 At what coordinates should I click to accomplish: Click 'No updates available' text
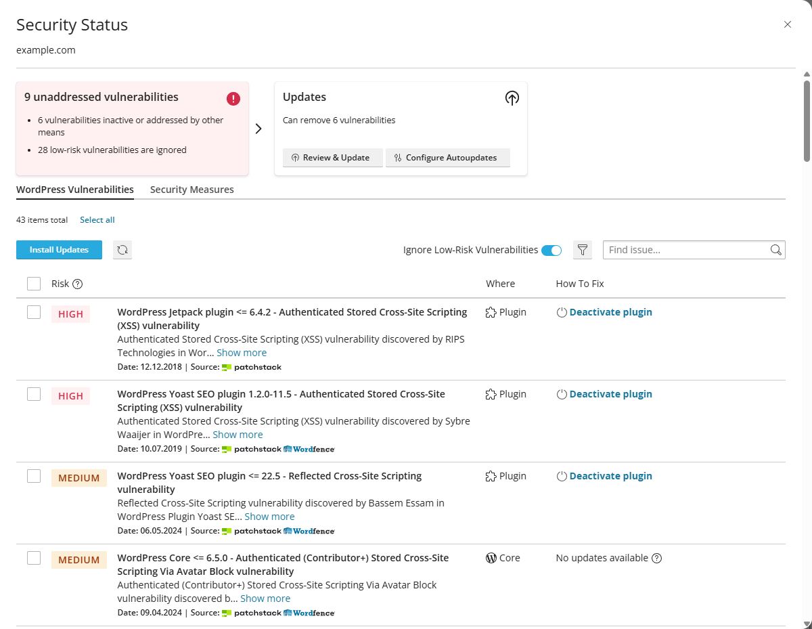coord(602,558)
